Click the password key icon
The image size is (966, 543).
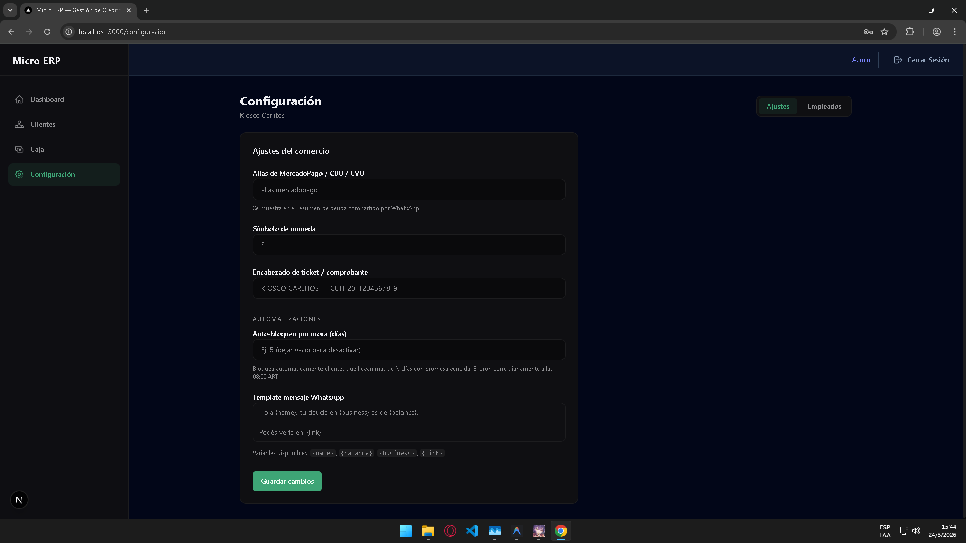pyautogui.click(x=868, y=32)
